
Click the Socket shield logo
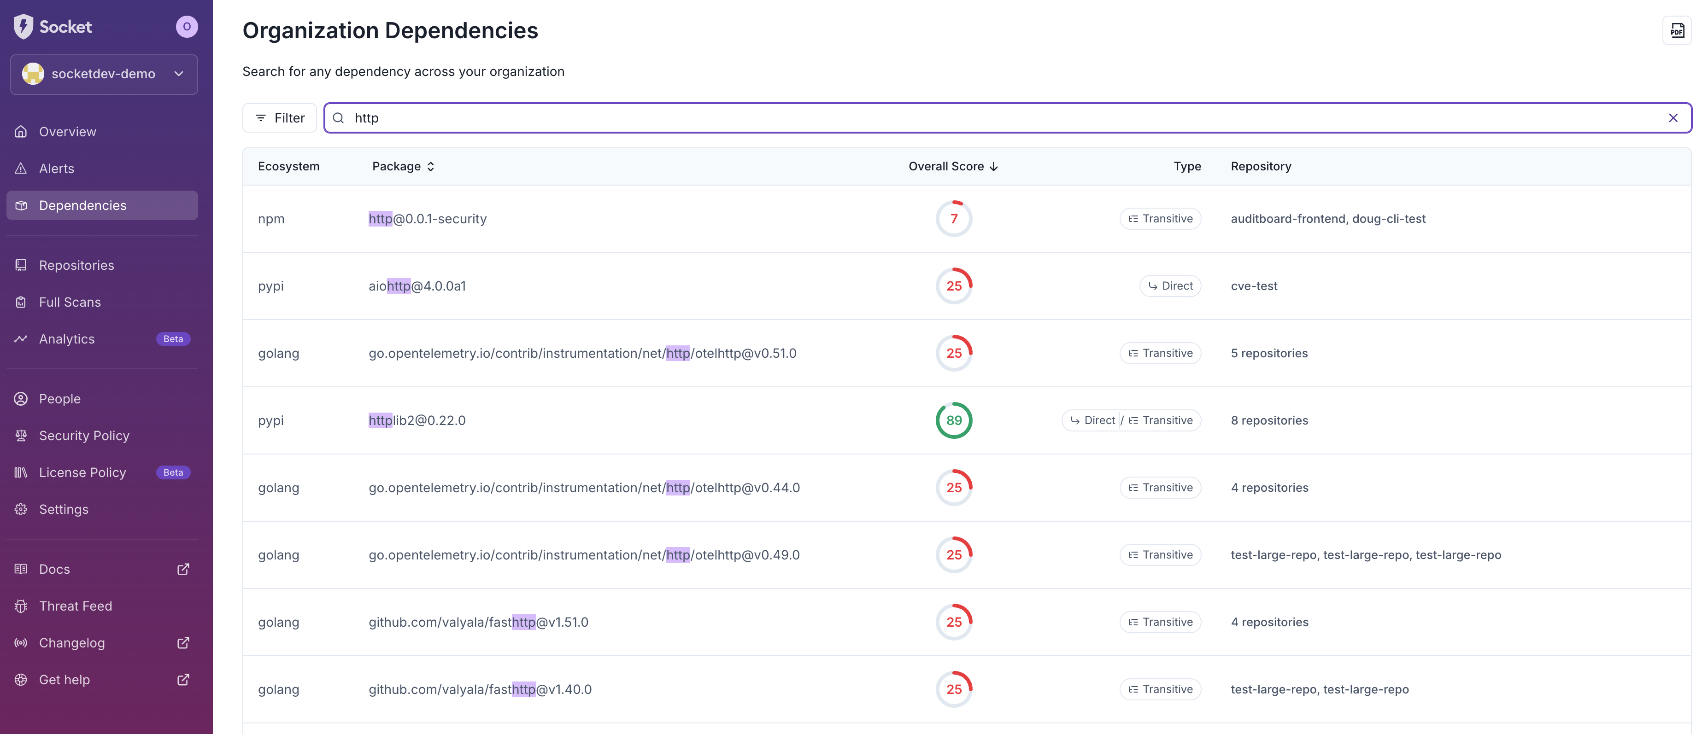click(x=24, y=26)
